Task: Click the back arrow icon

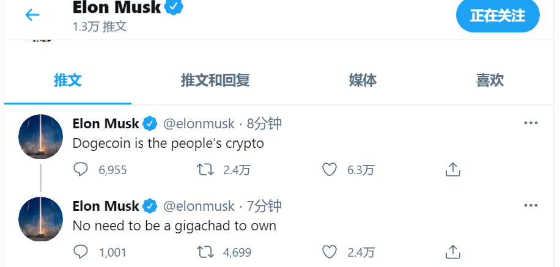Action: point(32,16)
